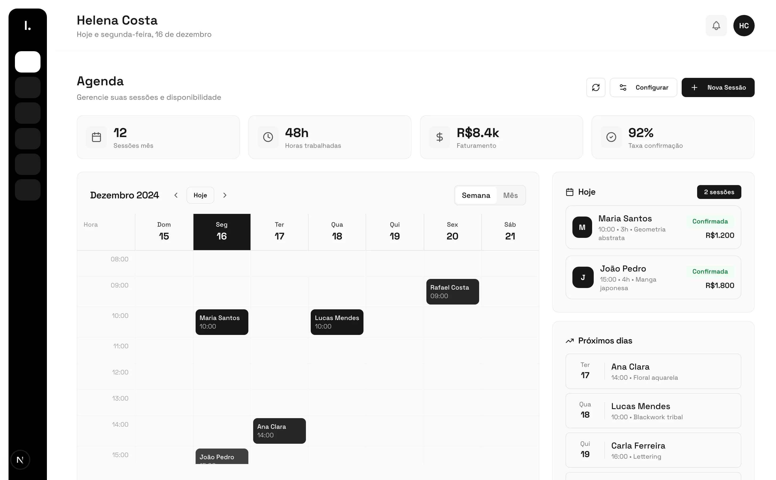The height and width of the screenshot is (480, 776).
Task: Click the logo at sidebar top
Action: [x=28, y=25]
